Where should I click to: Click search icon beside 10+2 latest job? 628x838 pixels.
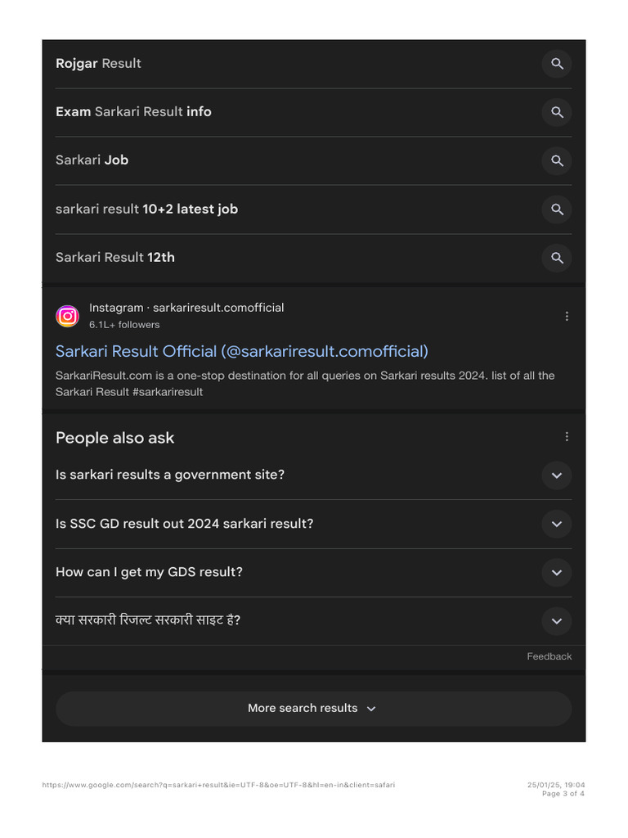tap(557, 209)
